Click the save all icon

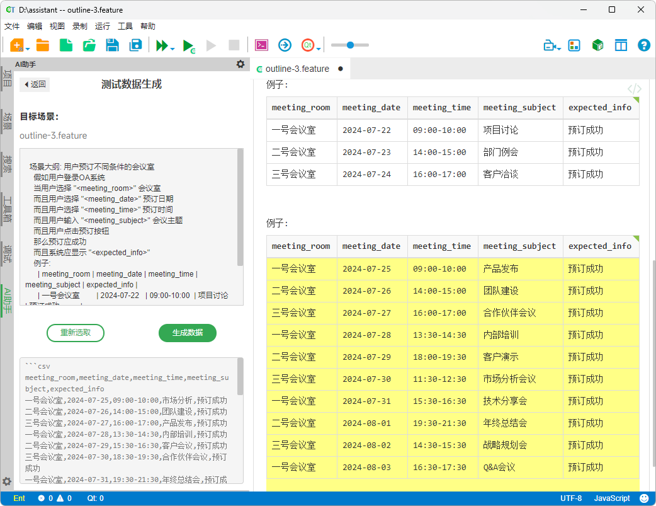tap(135, 45)
